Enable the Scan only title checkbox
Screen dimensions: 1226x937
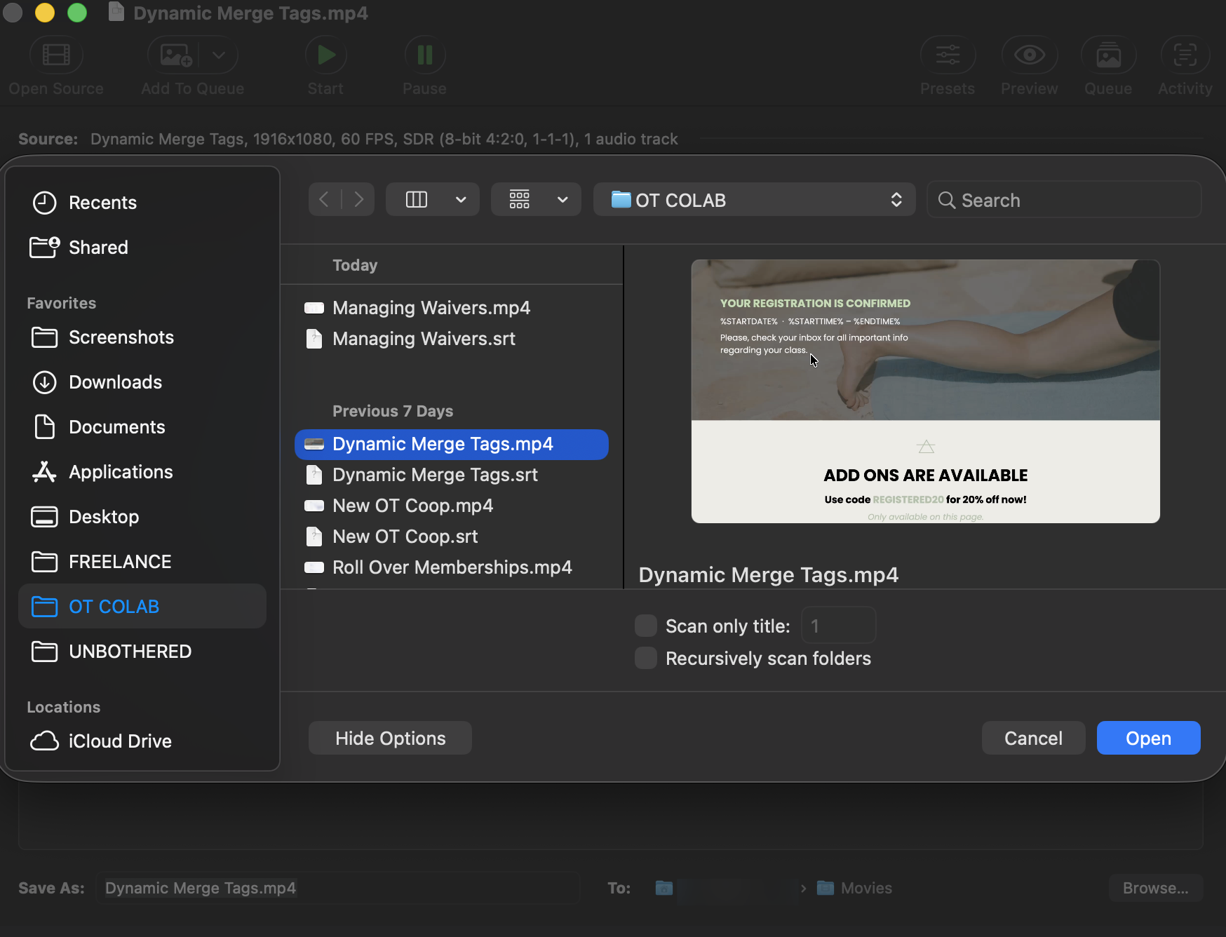point(646,626)
